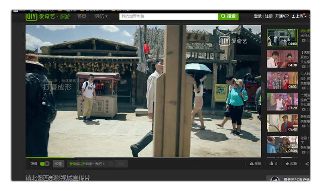Viewport: 321px width, 191px height.
Task: Open the danmaku 设置 settings button
Action: coord(59,164)
